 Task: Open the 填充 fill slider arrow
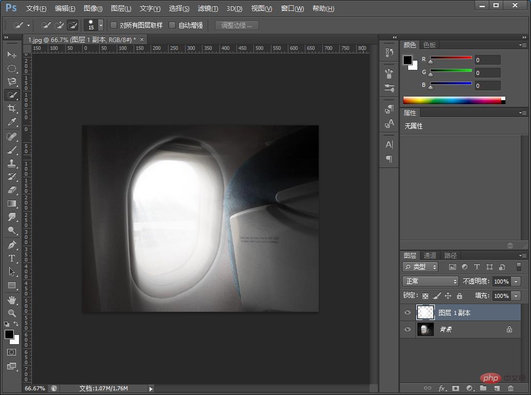click(x=516, y=296)
